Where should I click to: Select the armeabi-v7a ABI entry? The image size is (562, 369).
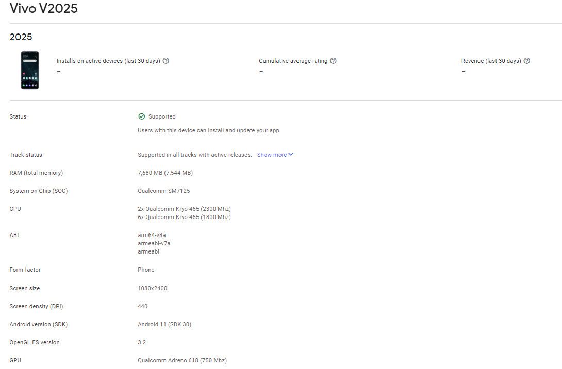154,243
